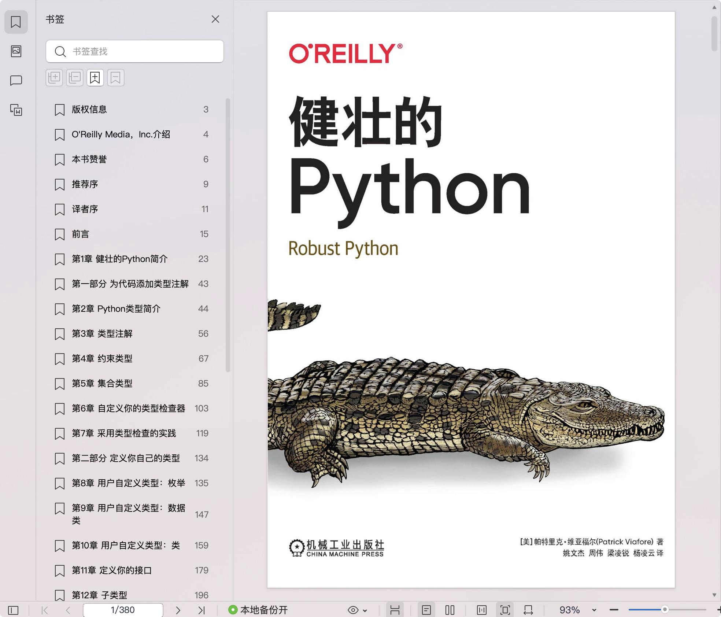Click page number 43 in bookmark list
Screen dimensions: 721x617
[x=203, y=284]
